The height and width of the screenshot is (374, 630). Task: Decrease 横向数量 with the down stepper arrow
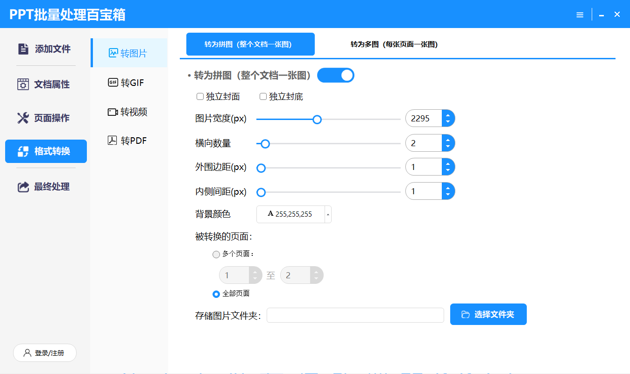pos(448,147)
